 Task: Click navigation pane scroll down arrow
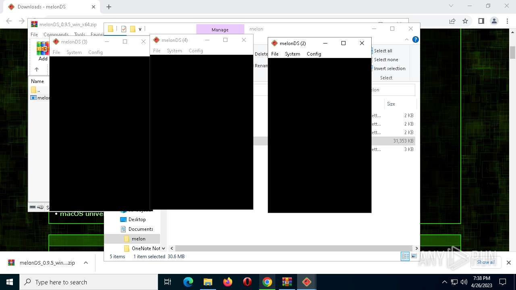(163, 249)
